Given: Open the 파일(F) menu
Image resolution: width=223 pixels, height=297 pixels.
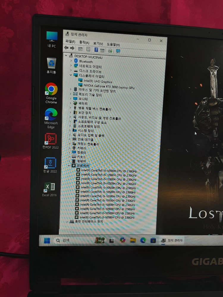Looking at the screenshot, I should coord(70,42).
